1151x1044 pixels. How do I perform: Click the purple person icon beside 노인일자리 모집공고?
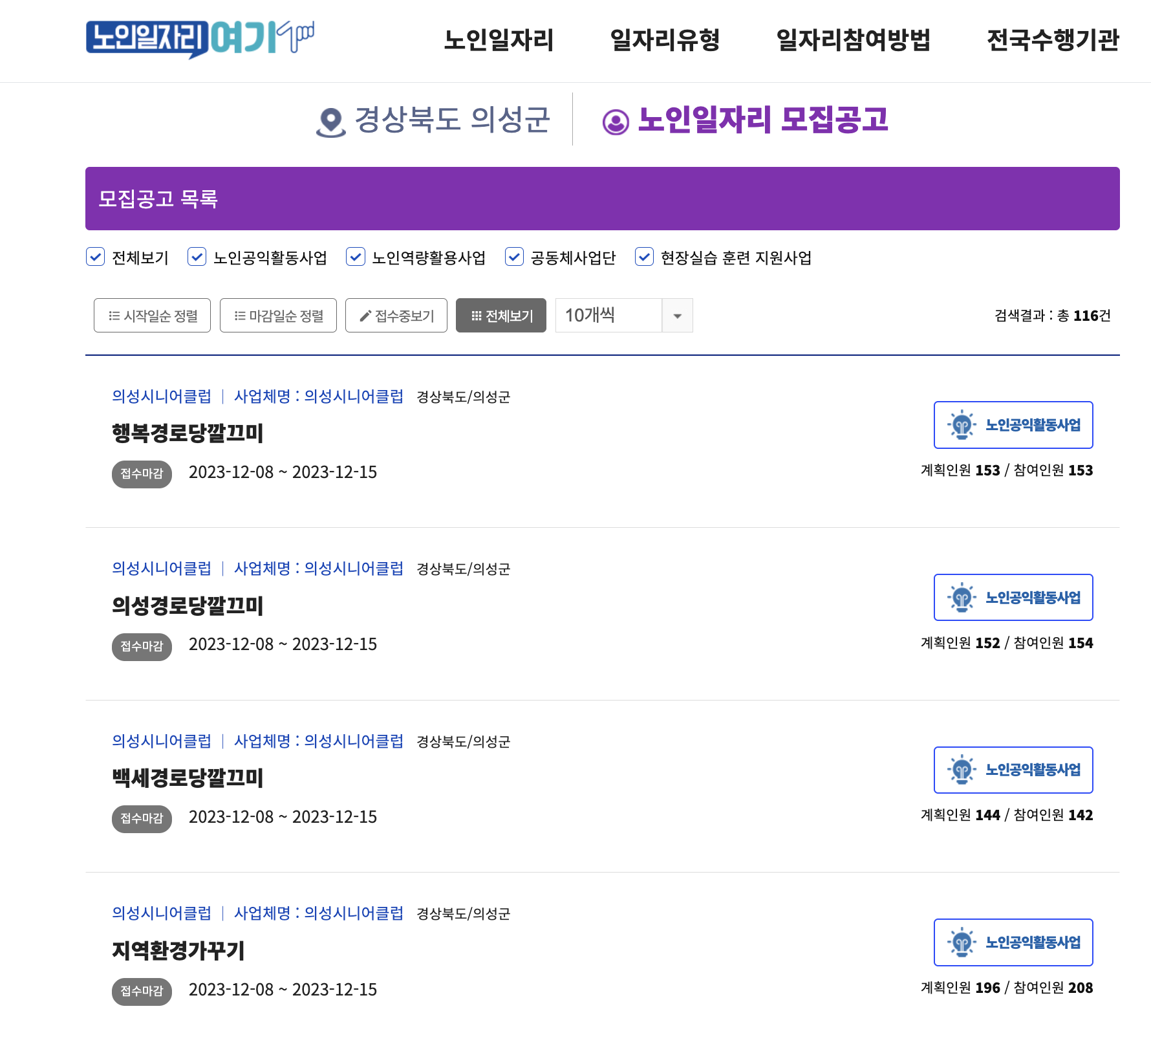tap(615, 122)
